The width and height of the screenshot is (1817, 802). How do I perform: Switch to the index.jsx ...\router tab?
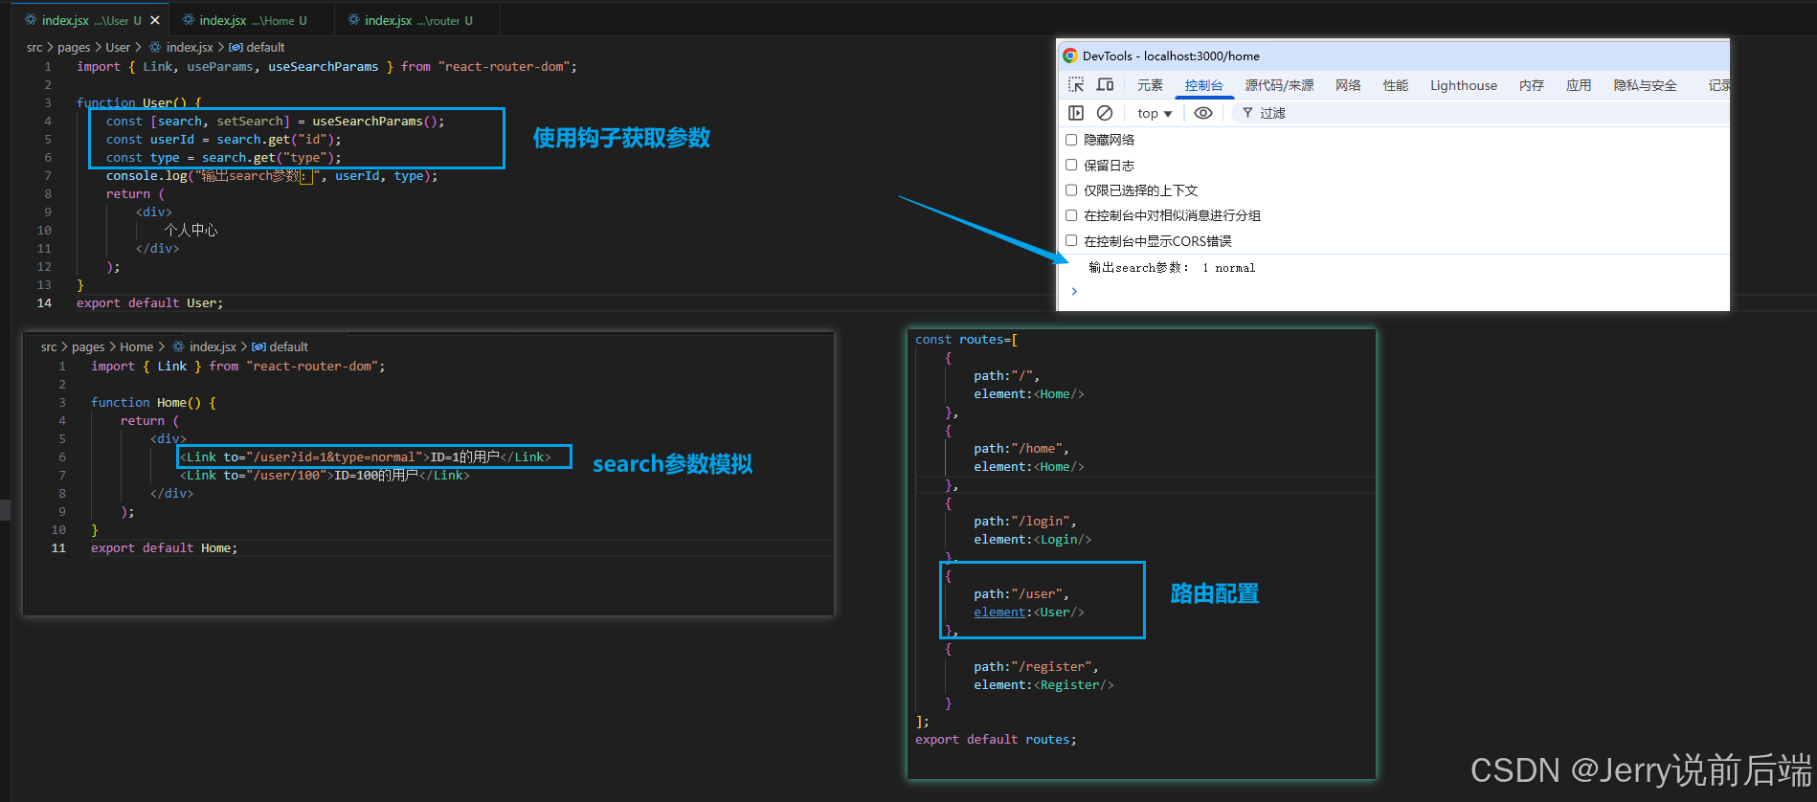(x=411, y=20)
